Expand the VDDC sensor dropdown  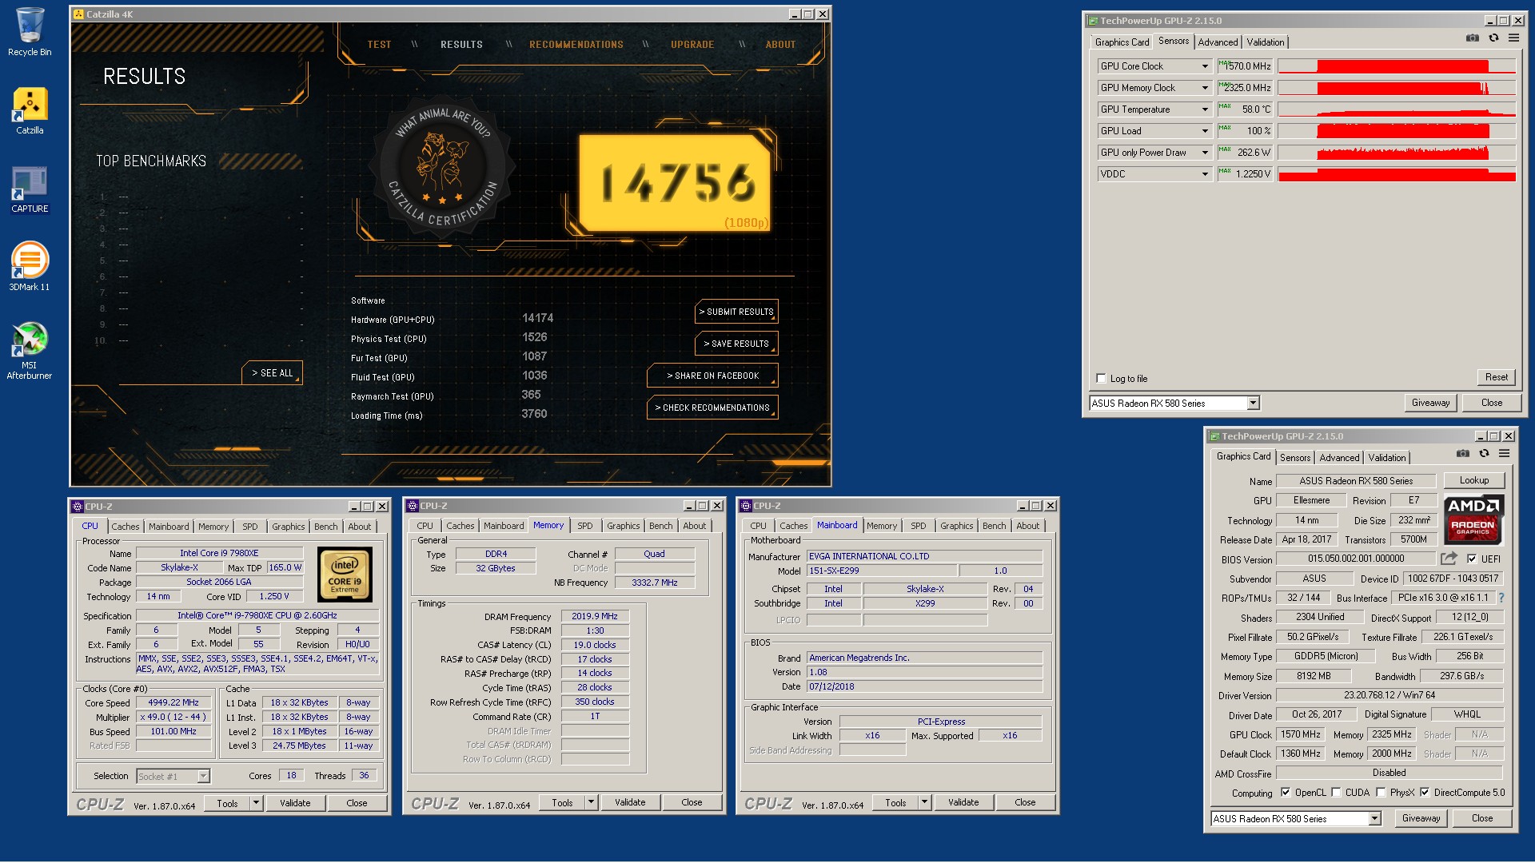pyautogui.click(x=1205, y=174)
